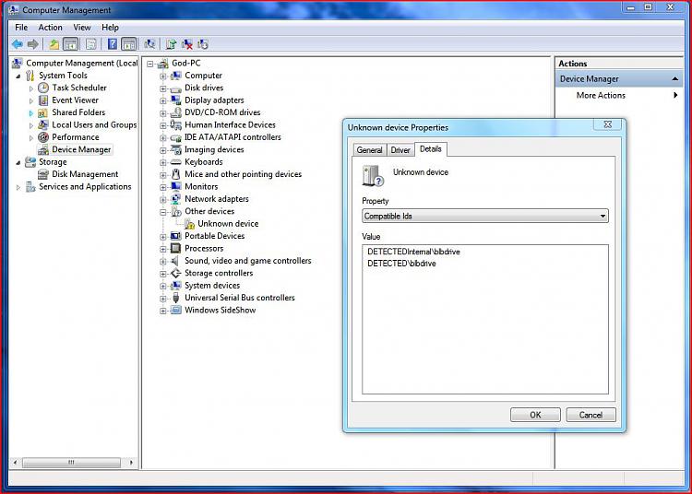Screen dimensions: 692x494
Task: Click Scan for hardware changes toolbar icon
Action: pos(150,44)
